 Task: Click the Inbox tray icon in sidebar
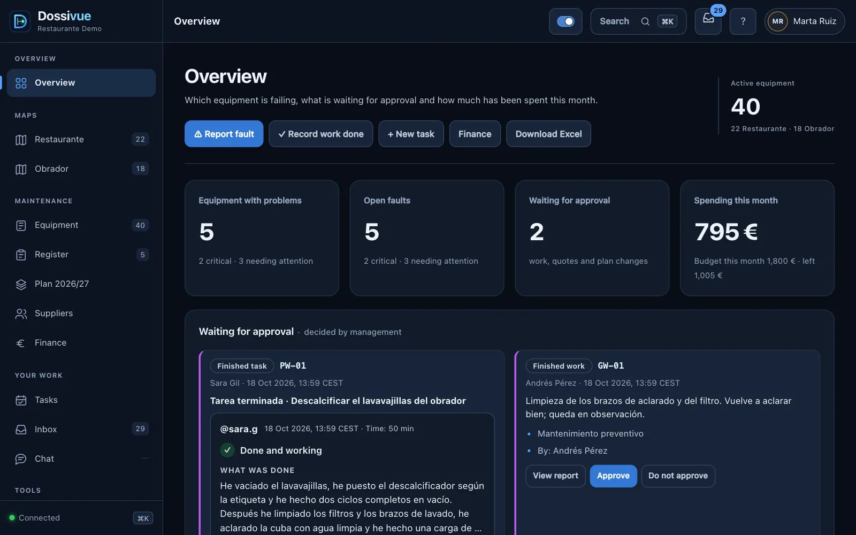[x=21, y=430]
